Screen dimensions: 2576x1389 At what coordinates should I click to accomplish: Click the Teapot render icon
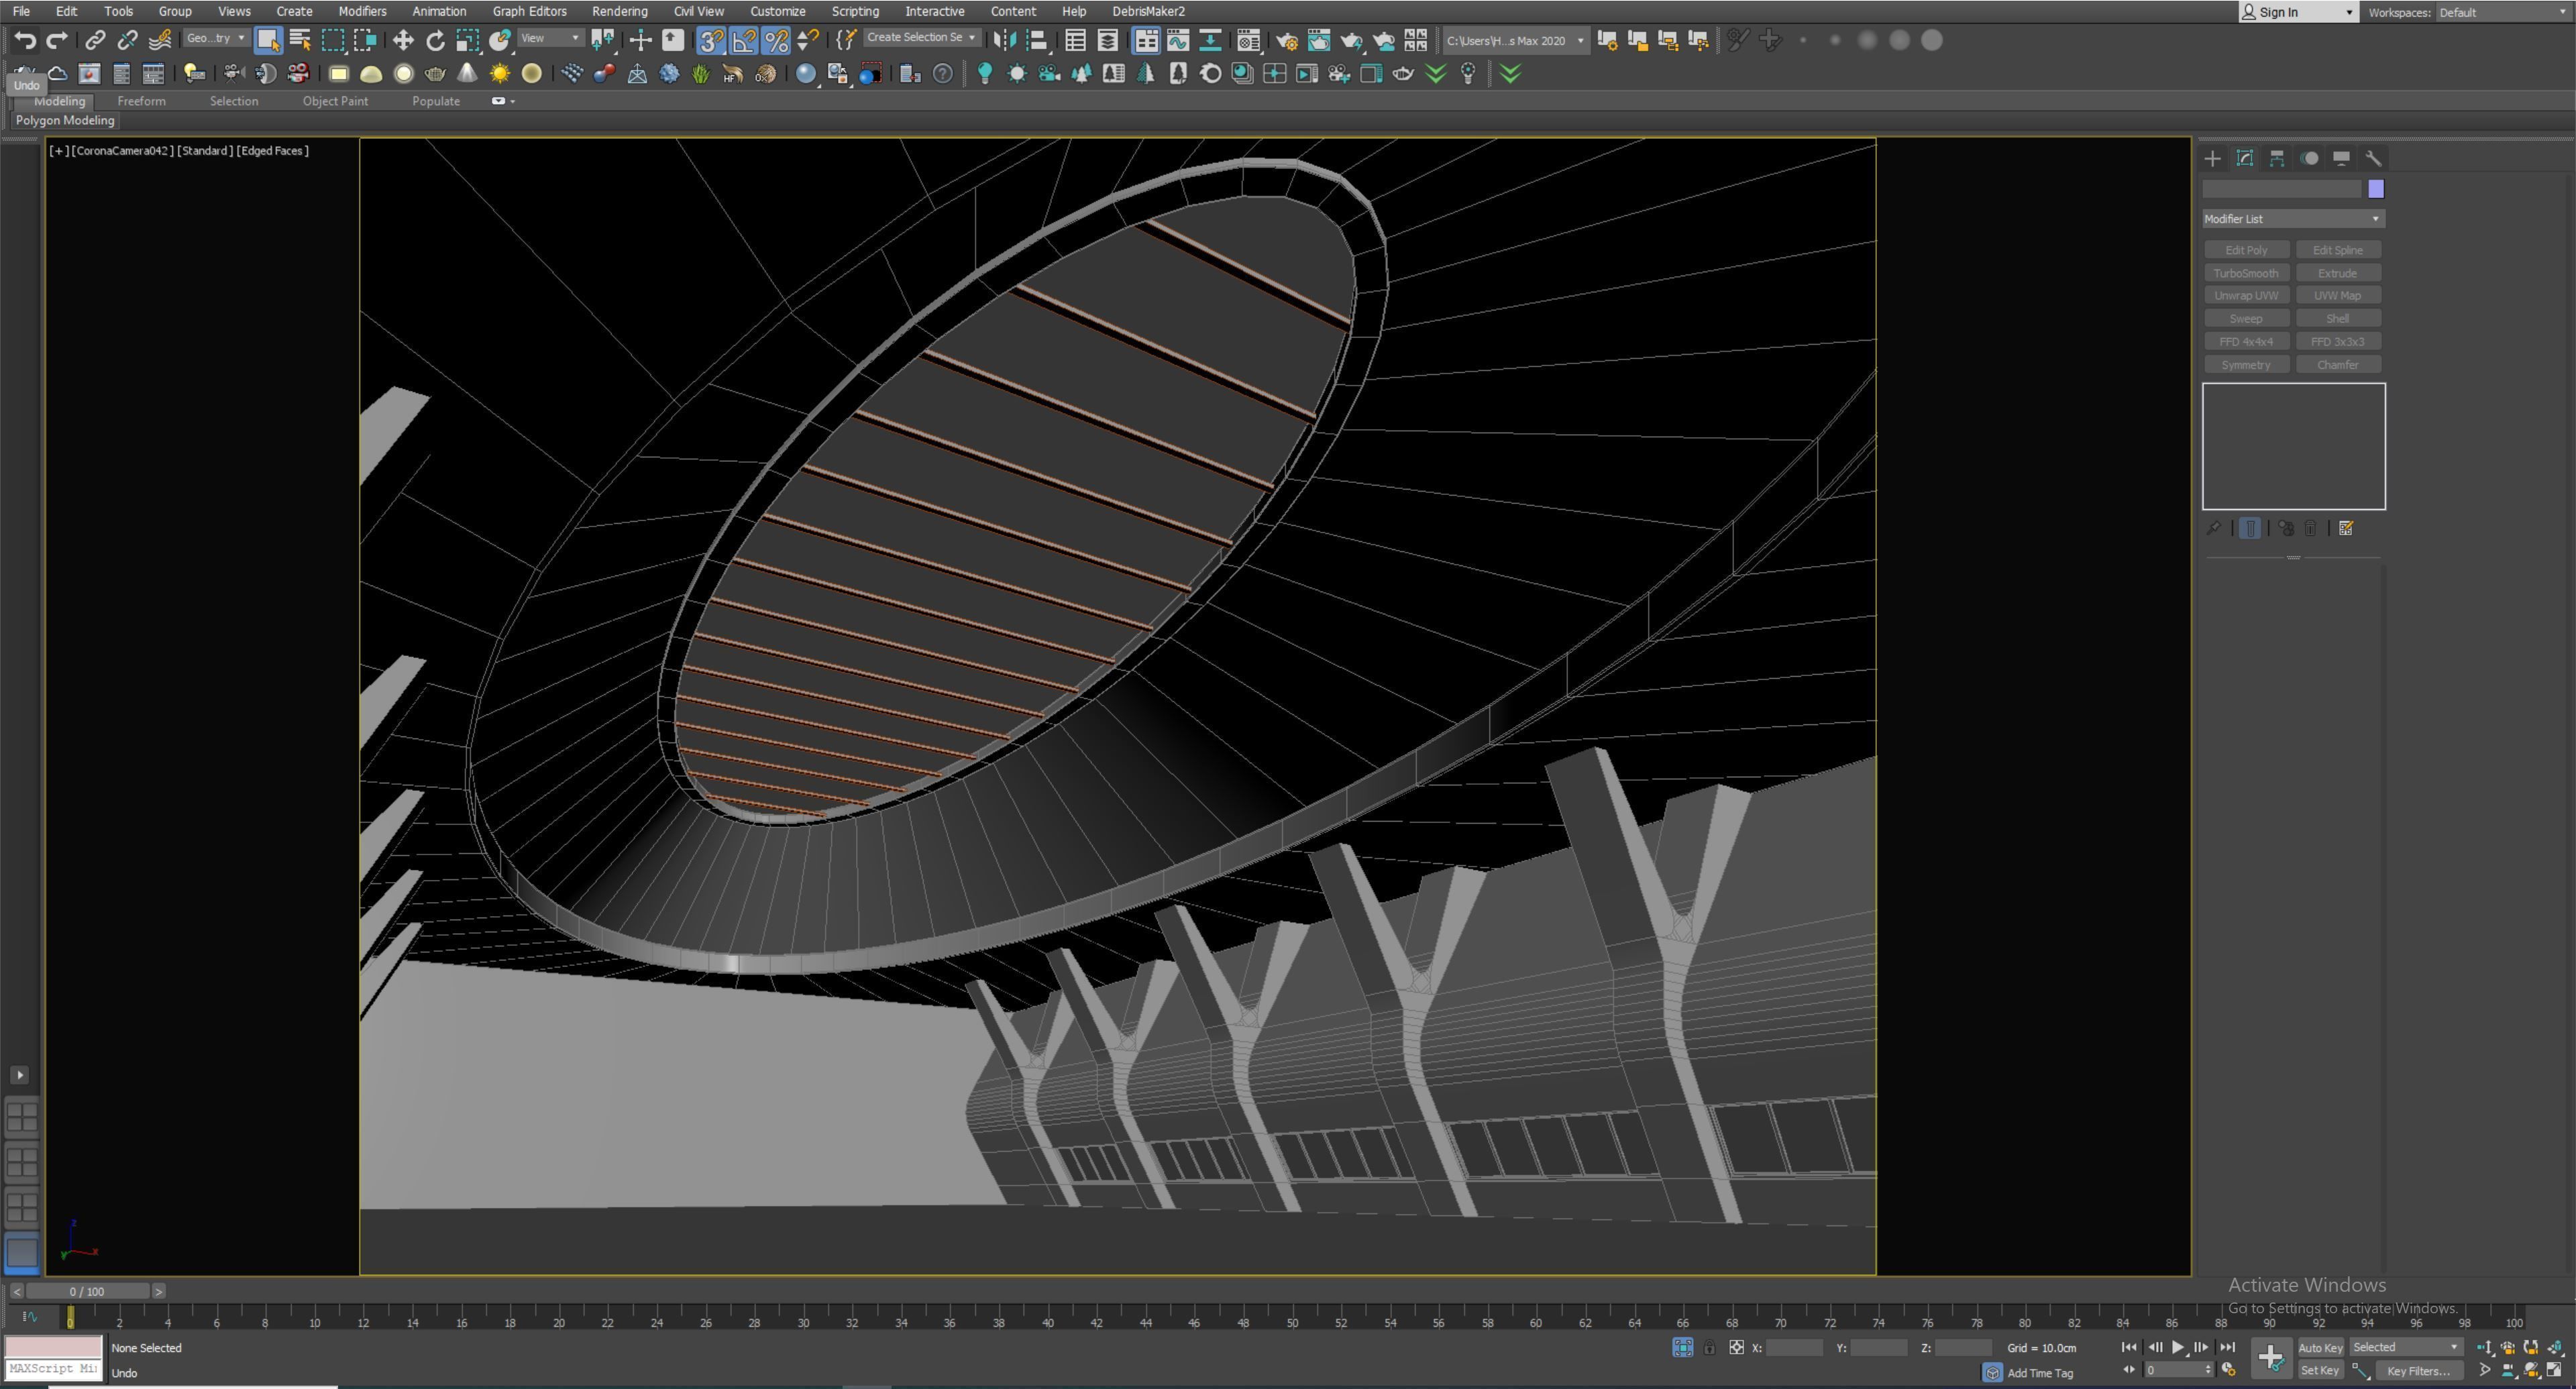tap(1351, 40)
